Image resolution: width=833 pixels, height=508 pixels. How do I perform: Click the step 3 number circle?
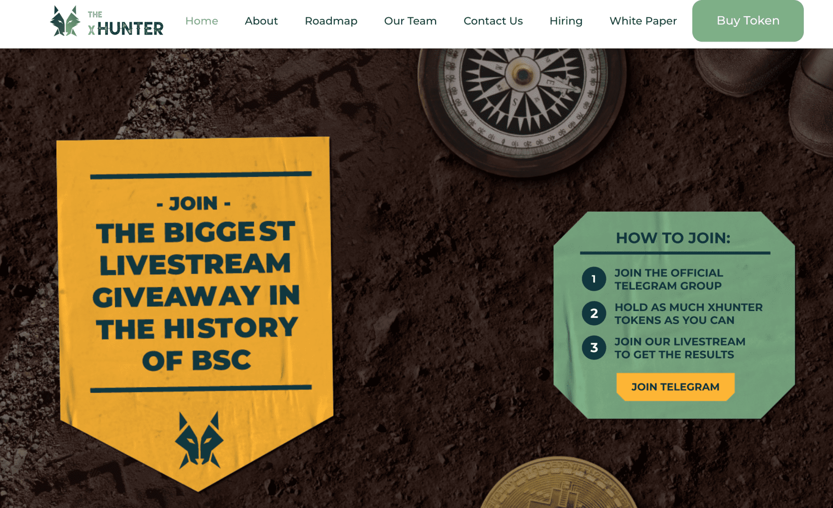(594, 348)
